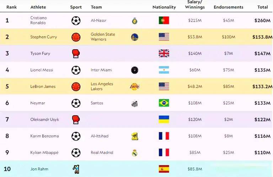Click the Ukraine flag for Usyk
The image size is (273, 177).
[164, 120]
